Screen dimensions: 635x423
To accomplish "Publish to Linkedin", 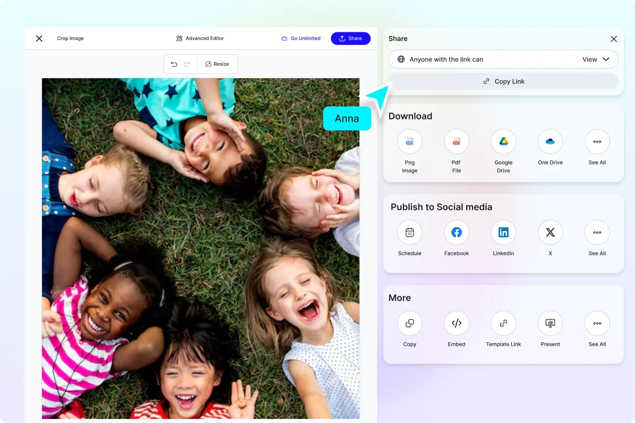I will point(504,233).
